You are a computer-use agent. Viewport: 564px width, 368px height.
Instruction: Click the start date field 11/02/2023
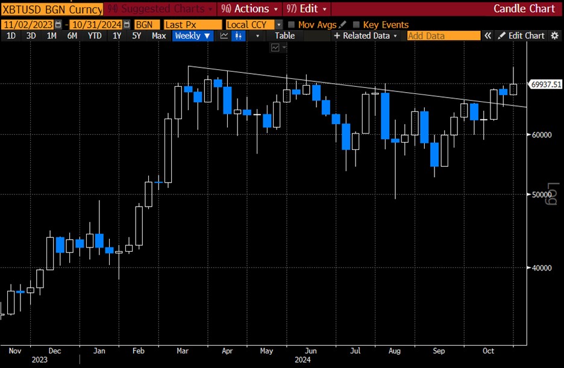(x=28, y=25)
